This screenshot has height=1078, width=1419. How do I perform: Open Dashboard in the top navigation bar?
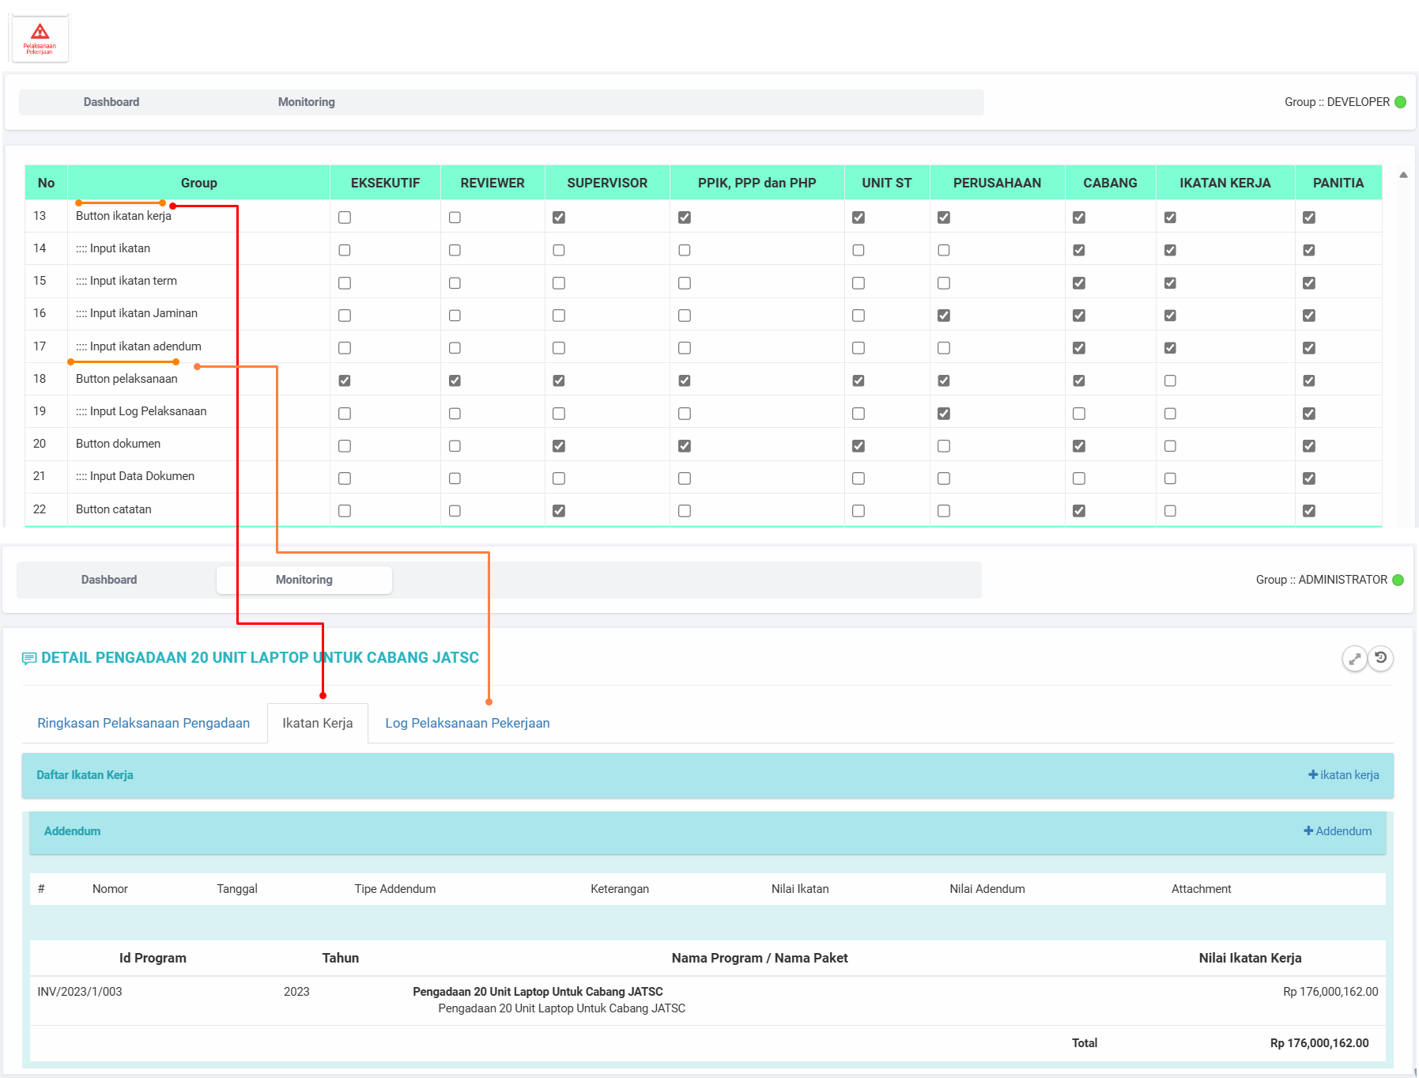tap(111, 102)
